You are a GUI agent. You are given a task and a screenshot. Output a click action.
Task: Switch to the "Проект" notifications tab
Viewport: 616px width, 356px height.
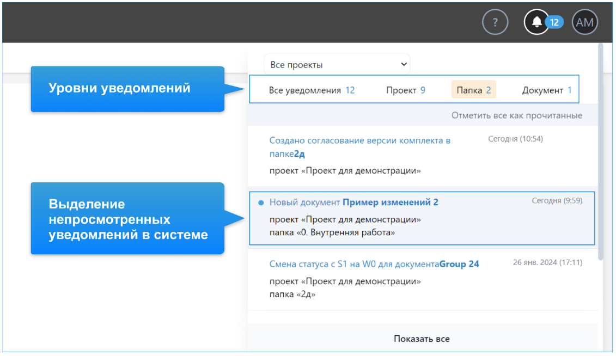406,90
